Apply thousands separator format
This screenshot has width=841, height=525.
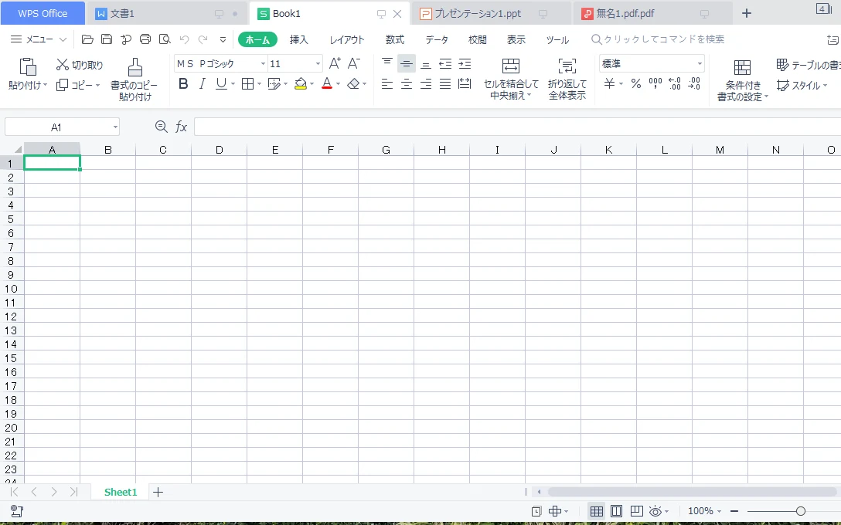655,84
